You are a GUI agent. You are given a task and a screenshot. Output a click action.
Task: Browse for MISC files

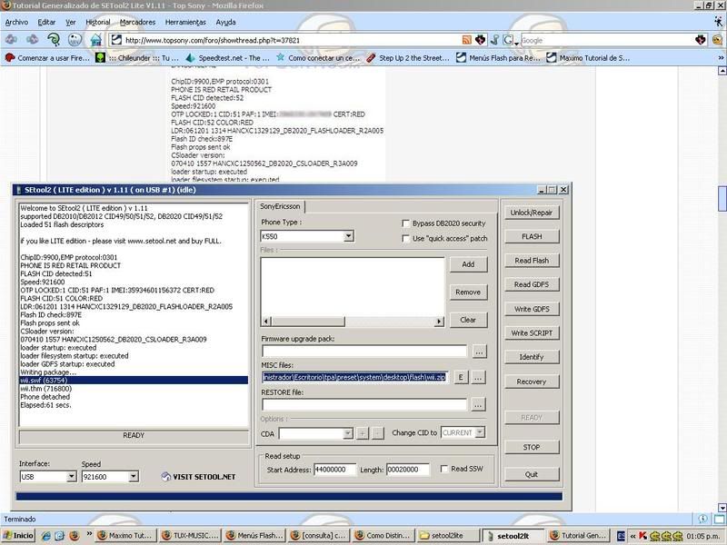pos(478,377)
